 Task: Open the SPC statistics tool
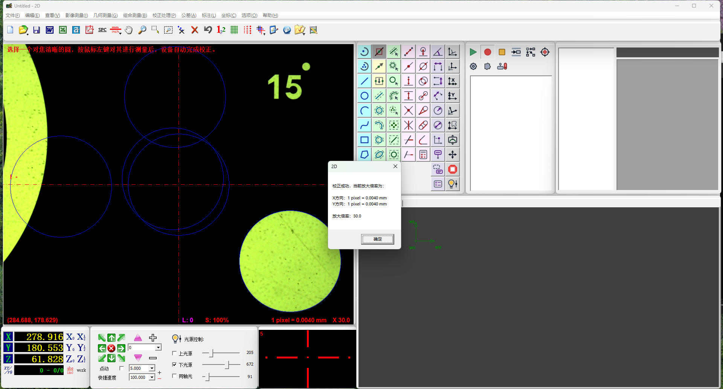(x=102, y=30)
